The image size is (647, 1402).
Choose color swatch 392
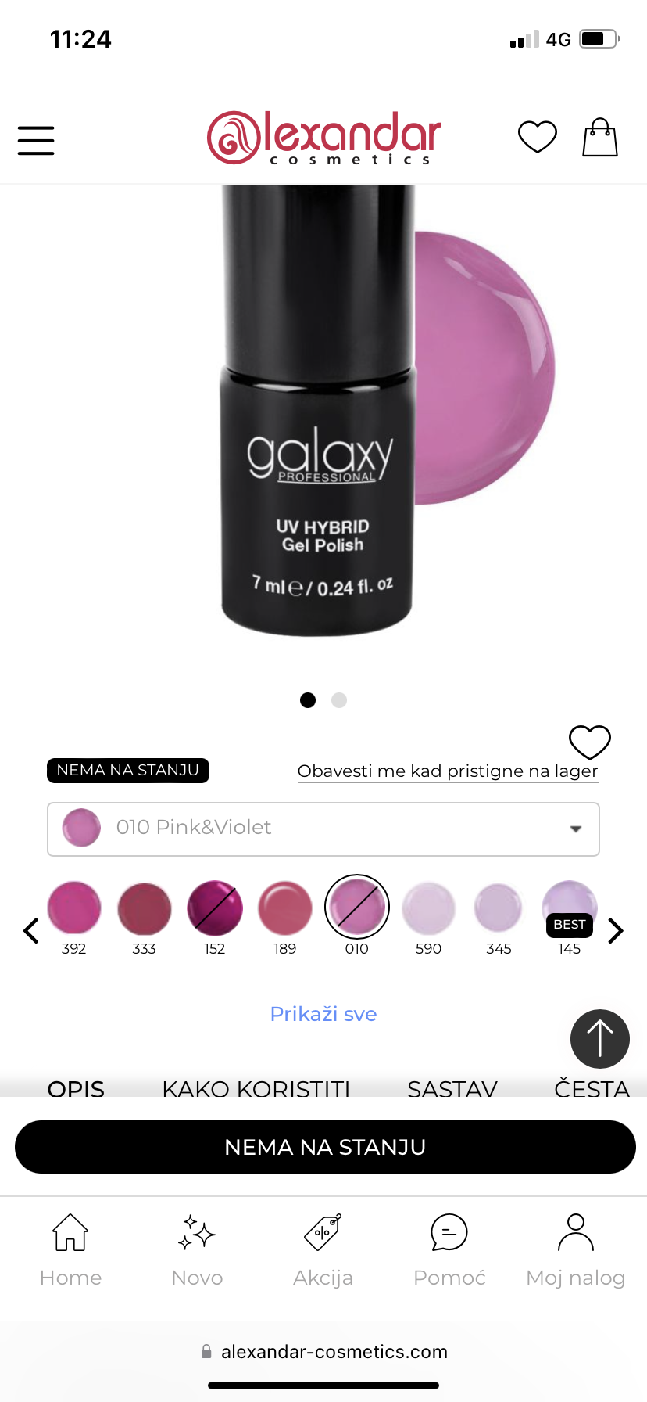point(74,917)
